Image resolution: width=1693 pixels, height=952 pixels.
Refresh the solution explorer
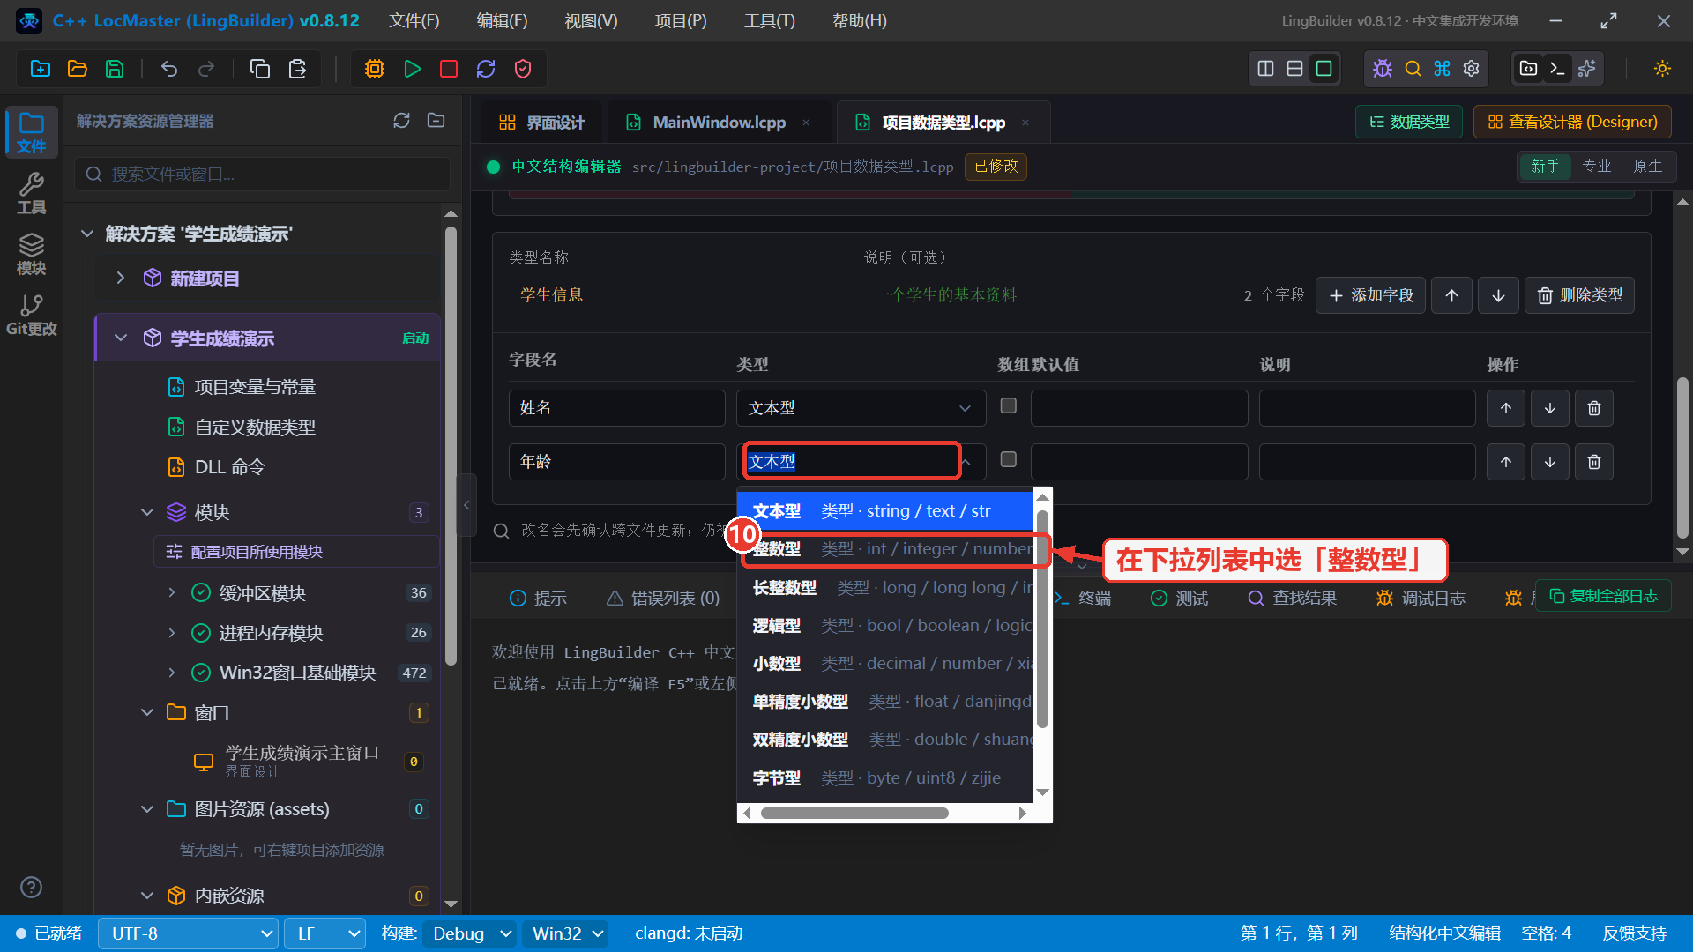[x=402, y=121]
